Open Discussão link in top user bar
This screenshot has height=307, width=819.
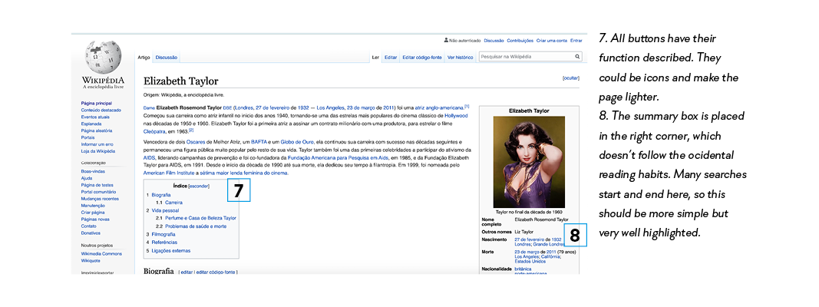coord(494,40)
